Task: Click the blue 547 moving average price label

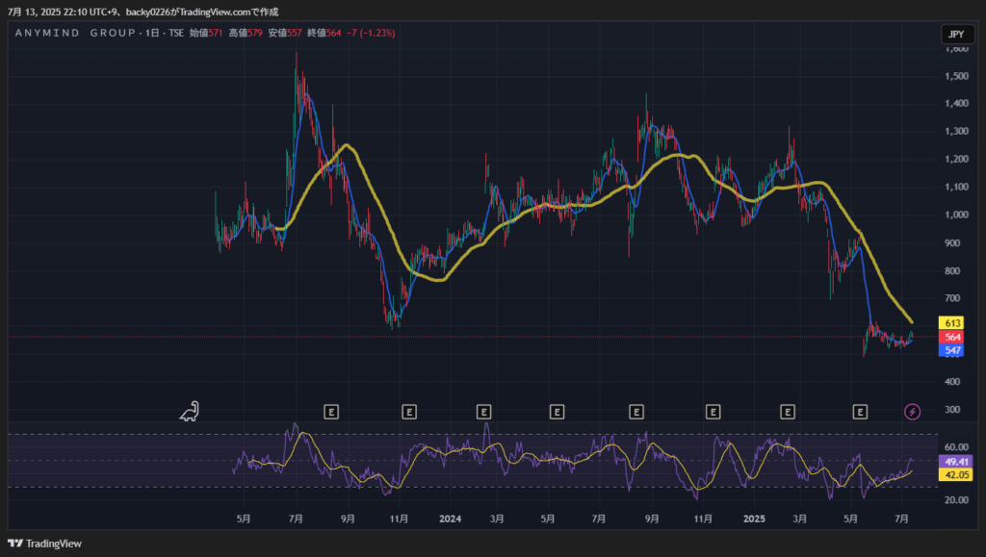Action: tap(951, 350)
